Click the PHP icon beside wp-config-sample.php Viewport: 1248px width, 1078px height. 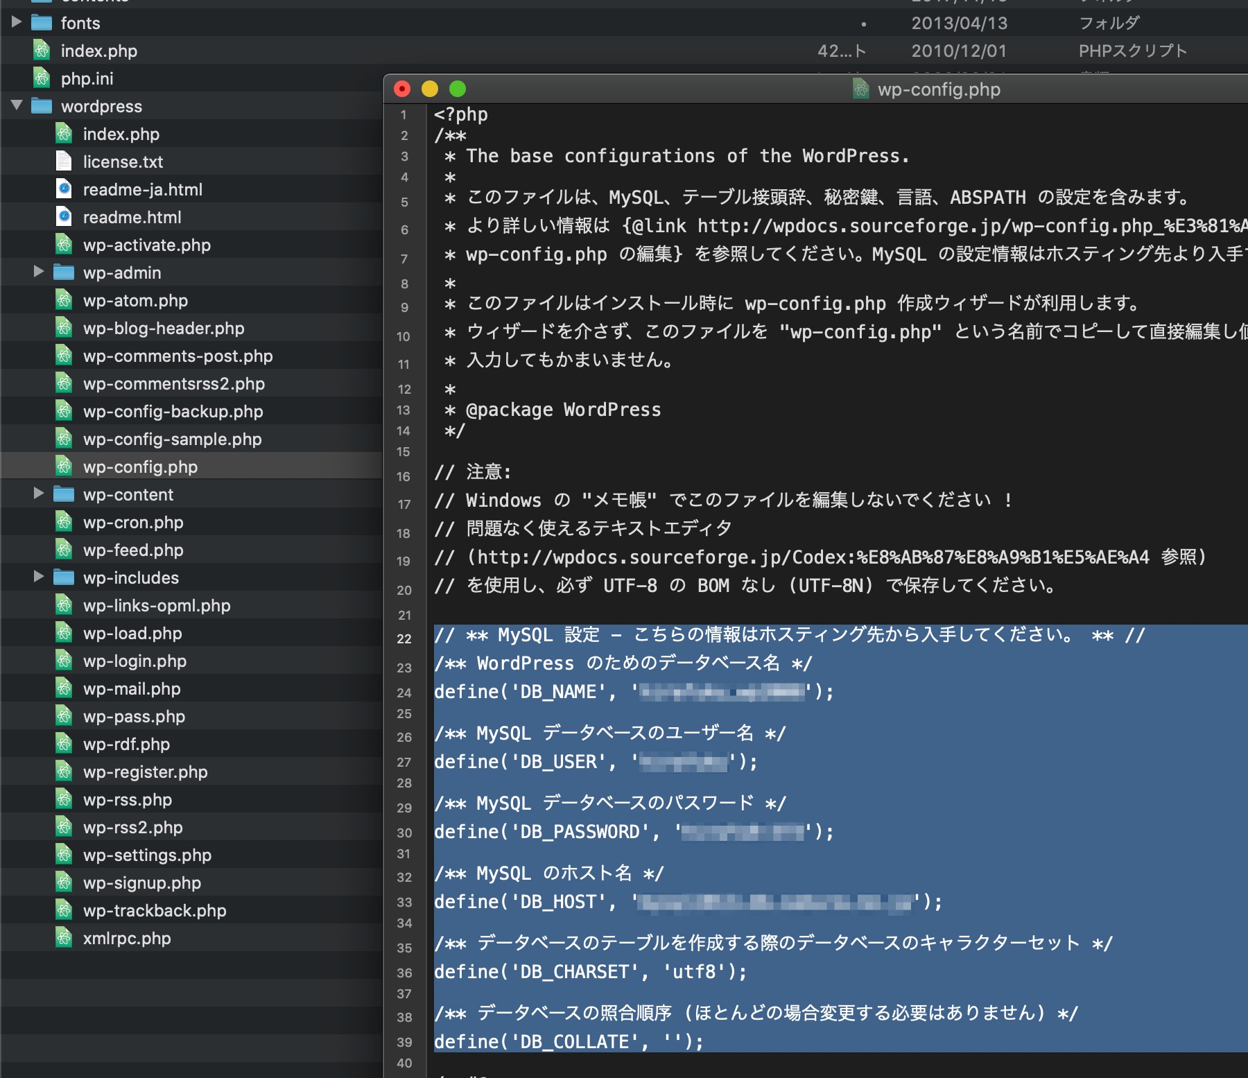tap(64, 439)
